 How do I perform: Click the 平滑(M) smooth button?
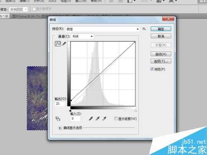[x=161, y=45]
